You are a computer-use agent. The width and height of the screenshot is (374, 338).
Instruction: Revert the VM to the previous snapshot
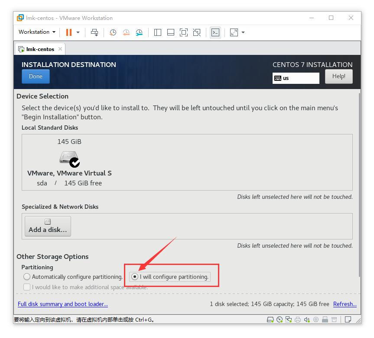(x=126, y=32)
